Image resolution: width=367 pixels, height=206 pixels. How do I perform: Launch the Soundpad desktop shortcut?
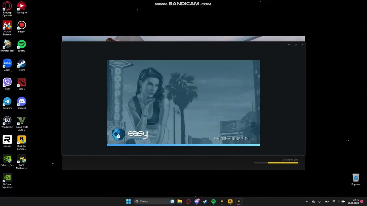click(x=22, y=8)
